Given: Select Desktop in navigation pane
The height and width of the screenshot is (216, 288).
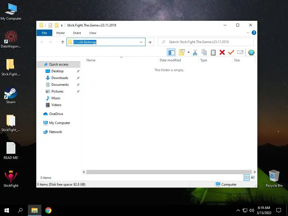Looking at the screenshot, I should [57, 71].
